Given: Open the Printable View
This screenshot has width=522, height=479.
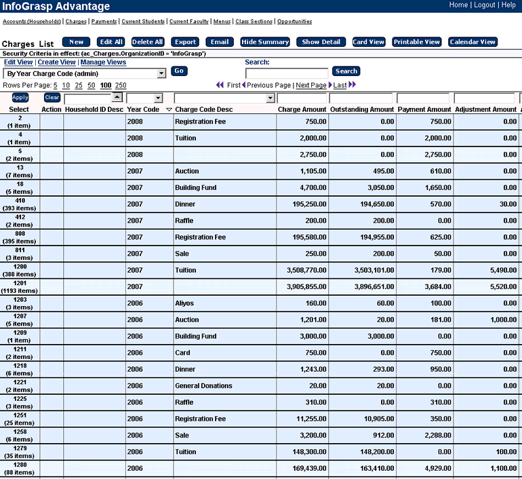Looking at the screenshot, I should (x=417, y=42).
